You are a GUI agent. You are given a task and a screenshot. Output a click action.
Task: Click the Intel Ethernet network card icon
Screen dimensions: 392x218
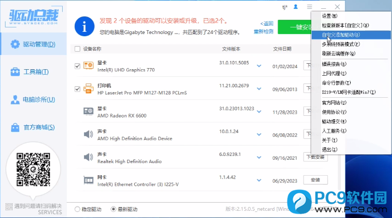coord(89,180)
